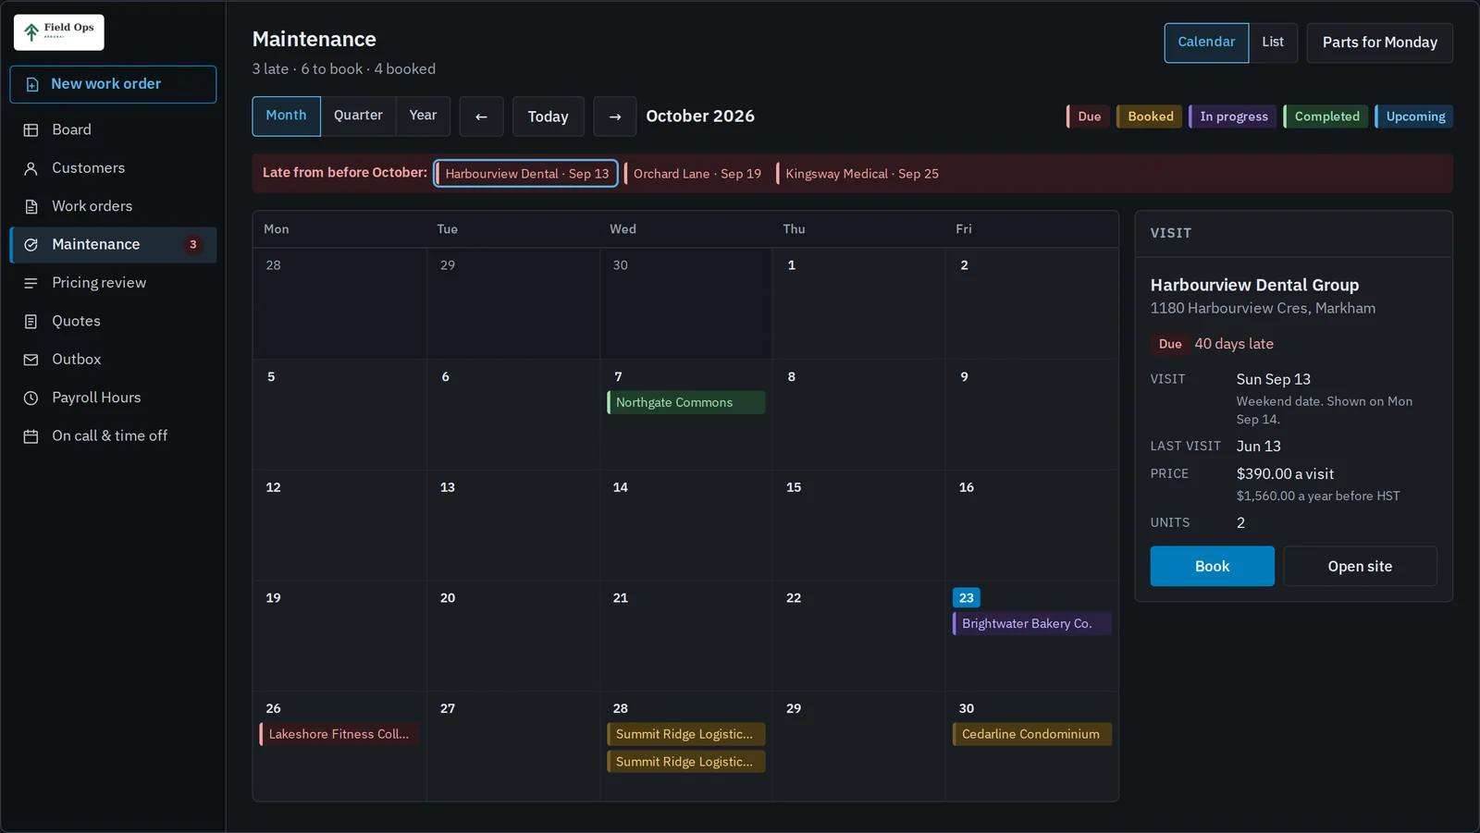
Task: Toggle the Completed legend filter
Action: [1326, 116]
